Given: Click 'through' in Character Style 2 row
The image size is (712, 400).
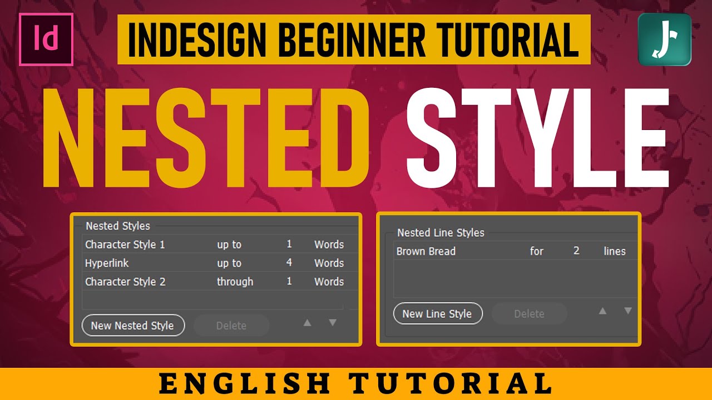Looking at the screenshot, I should click(x=235, y=282).
